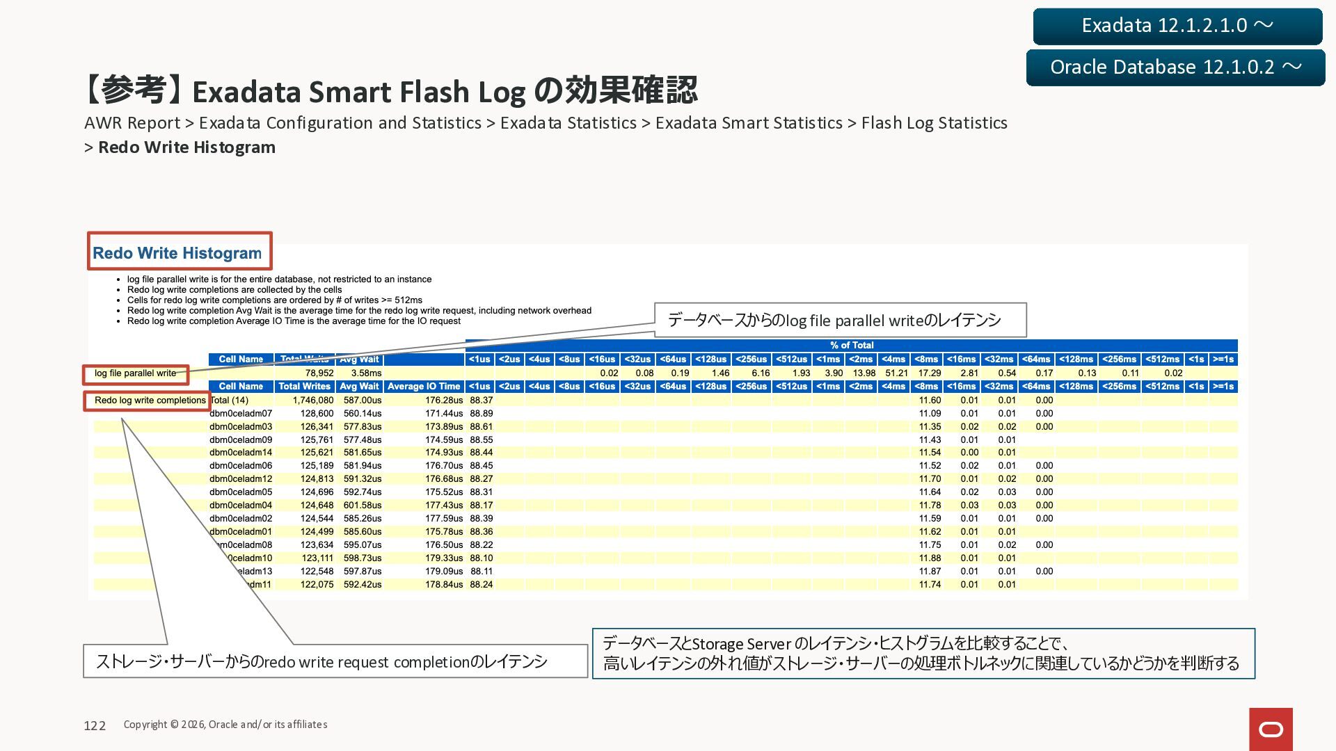Click the redo write request completion callout box
Viewport: 1336px width, 751px height.
[x=335, y=661]
